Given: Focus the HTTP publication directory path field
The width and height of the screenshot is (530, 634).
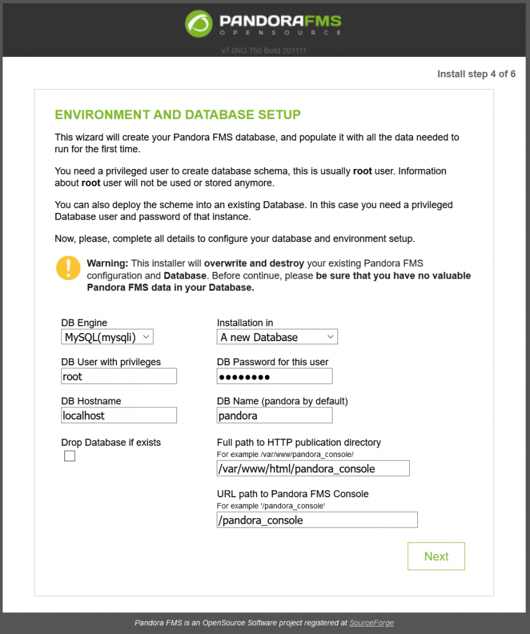Looking at the screenshot, I should [313, 468].
